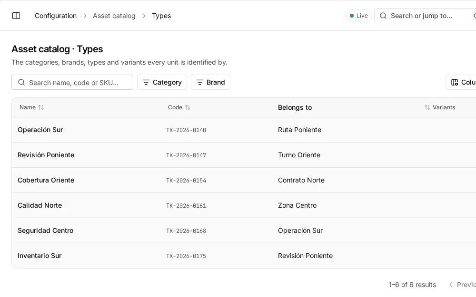The image size is (476, 297).
Task: Select code TK-2026-0175
Action: pos(186,256)
